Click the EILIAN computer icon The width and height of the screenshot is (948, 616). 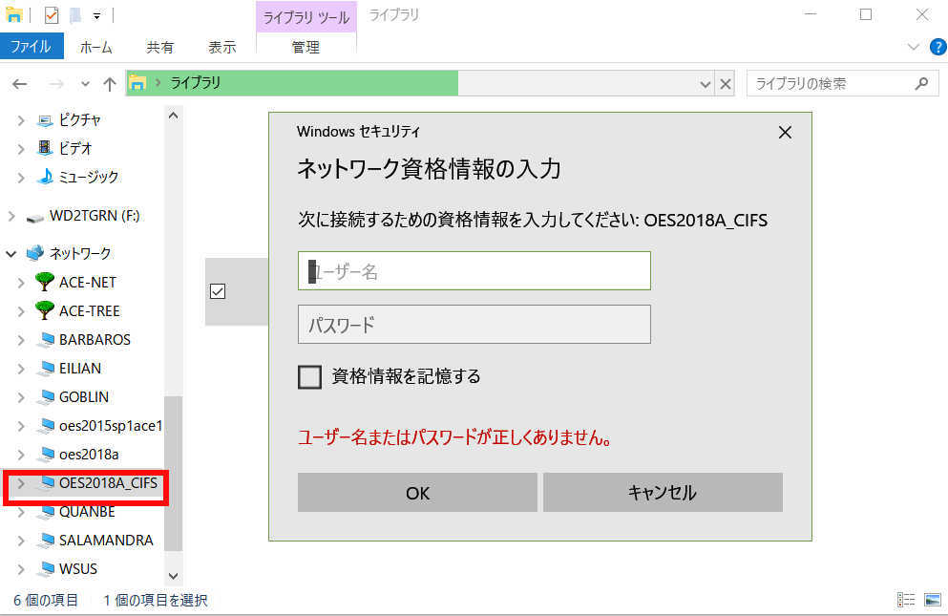tap(45, 368)
